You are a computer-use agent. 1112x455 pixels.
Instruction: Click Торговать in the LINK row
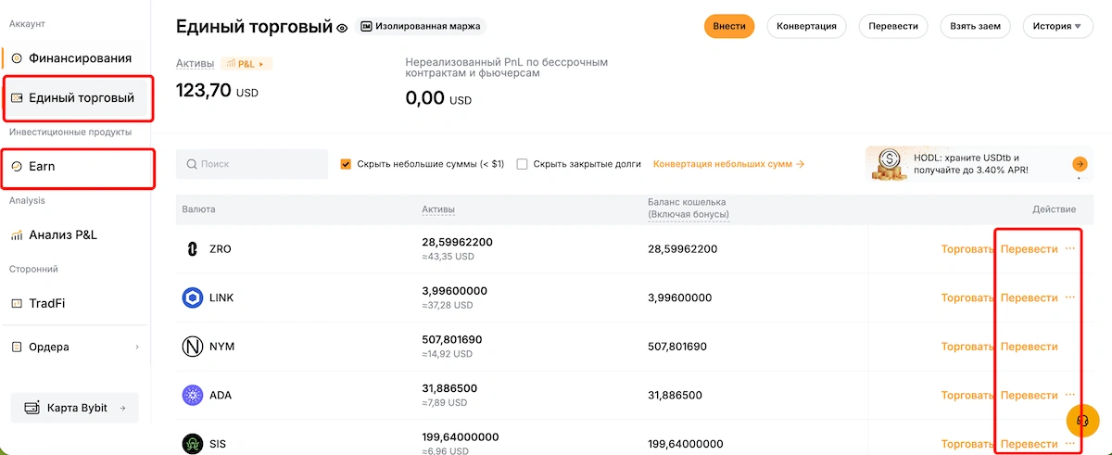[967, 297]
